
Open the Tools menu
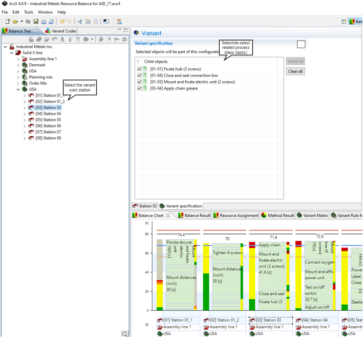(29, 12)
